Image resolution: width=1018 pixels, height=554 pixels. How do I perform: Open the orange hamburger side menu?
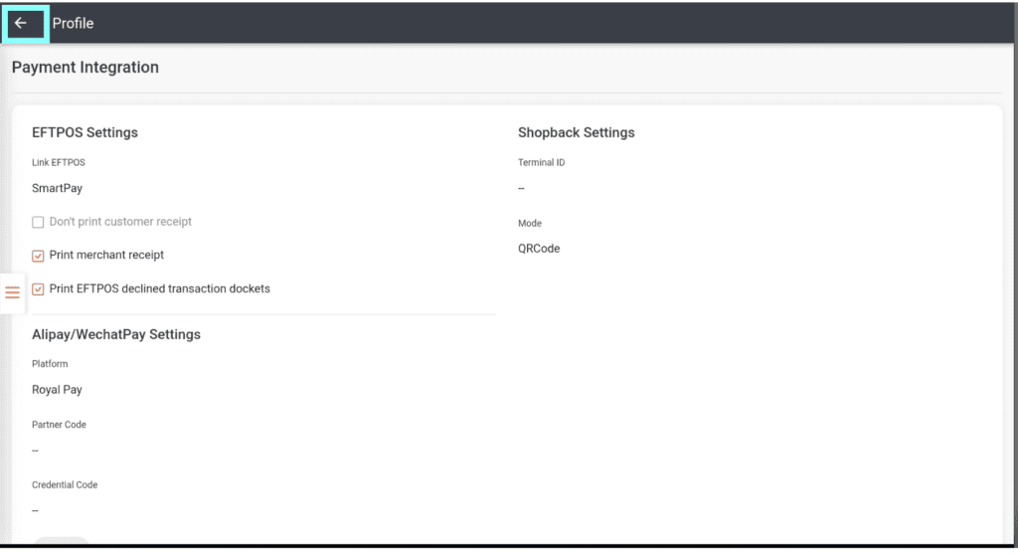(12, 292)
